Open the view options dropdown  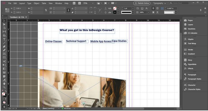click(99, 3)
